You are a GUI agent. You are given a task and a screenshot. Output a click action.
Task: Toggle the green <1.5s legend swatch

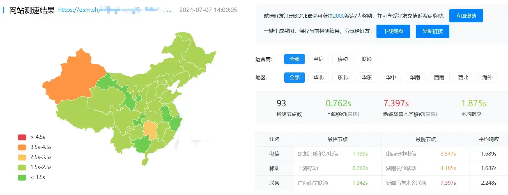coord(22,177)
